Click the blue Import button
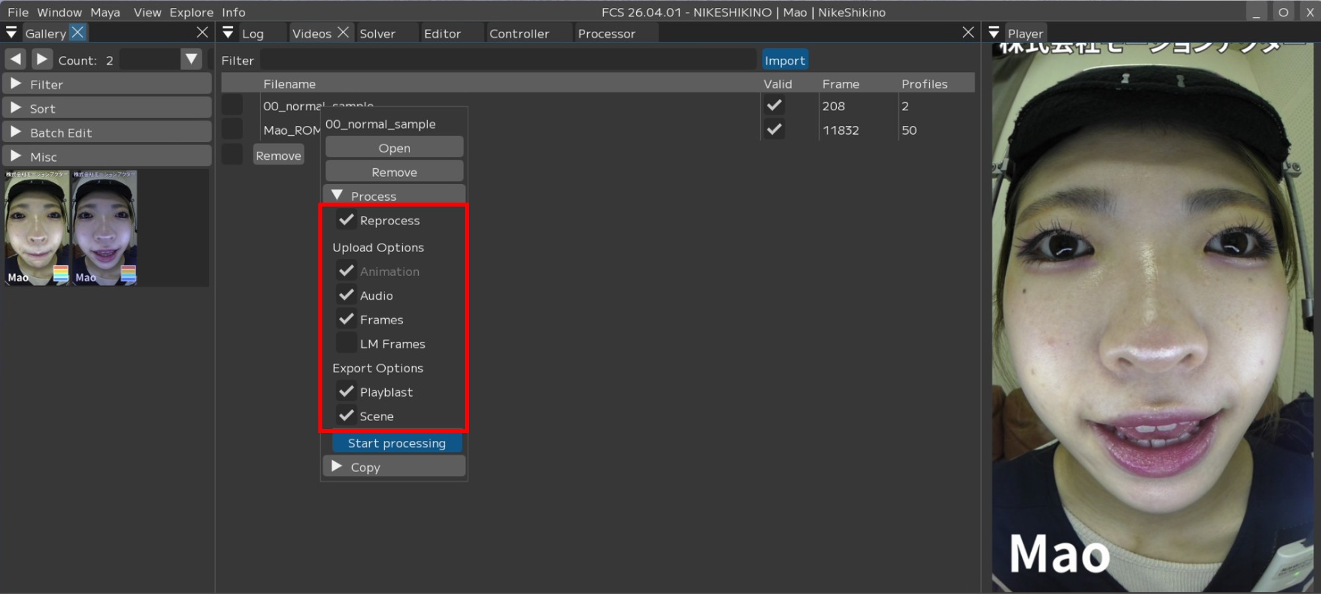Image resolution: width=1321 pixels, height=594 pixels. (x=785, y=60)
